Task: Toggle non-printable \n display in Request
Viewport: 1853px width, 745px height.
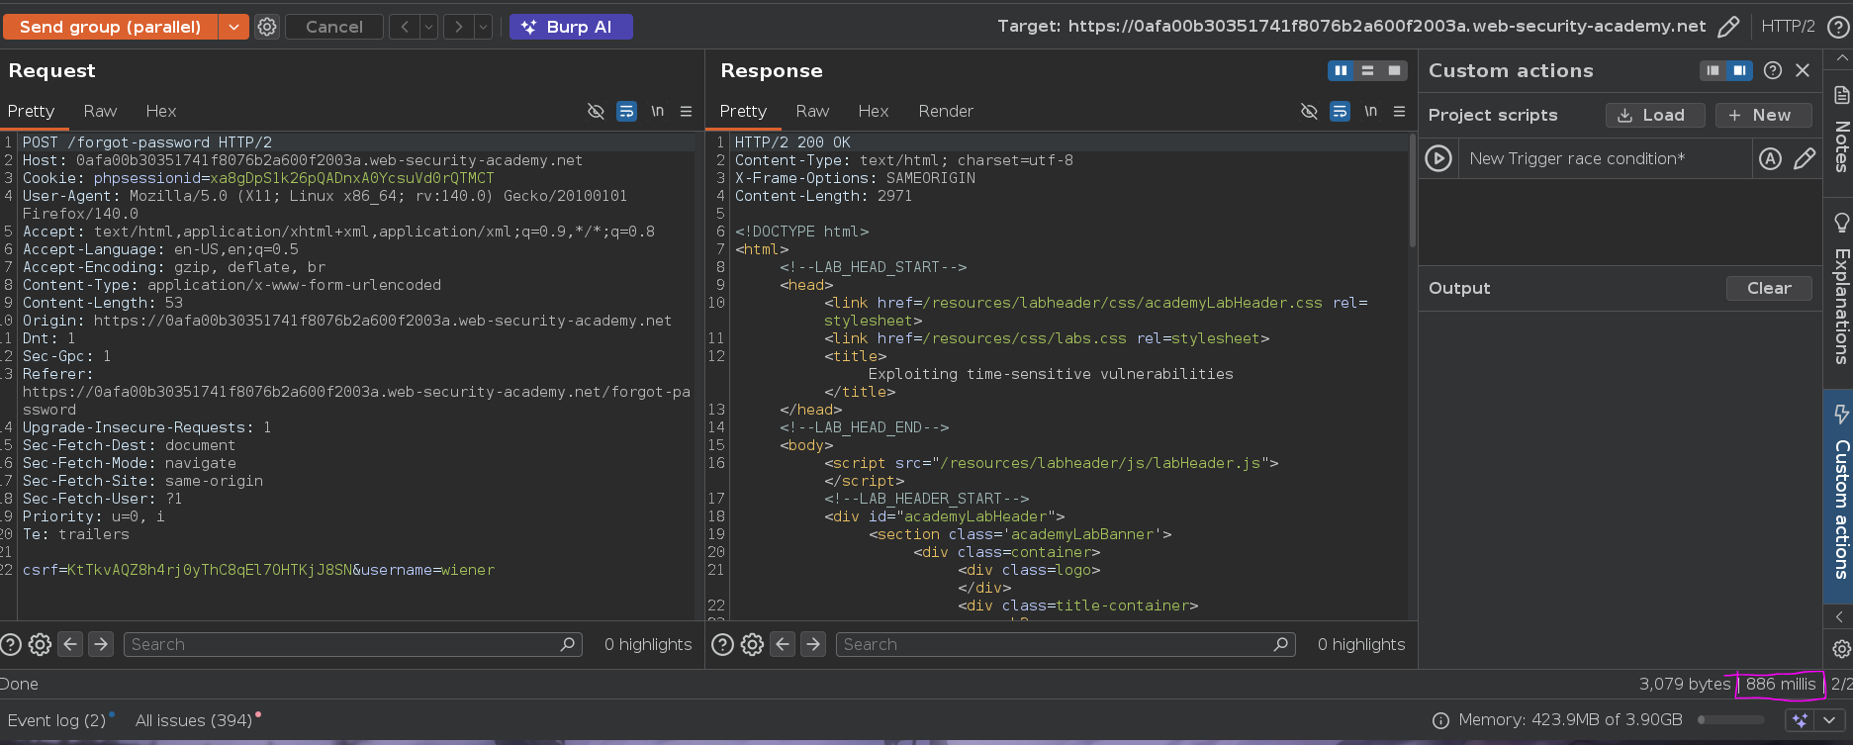Action: click(657, 111)
